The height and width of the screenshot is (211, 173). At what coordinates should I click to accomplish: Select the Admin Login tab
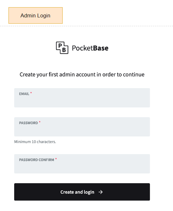click(x=36, y=15)
